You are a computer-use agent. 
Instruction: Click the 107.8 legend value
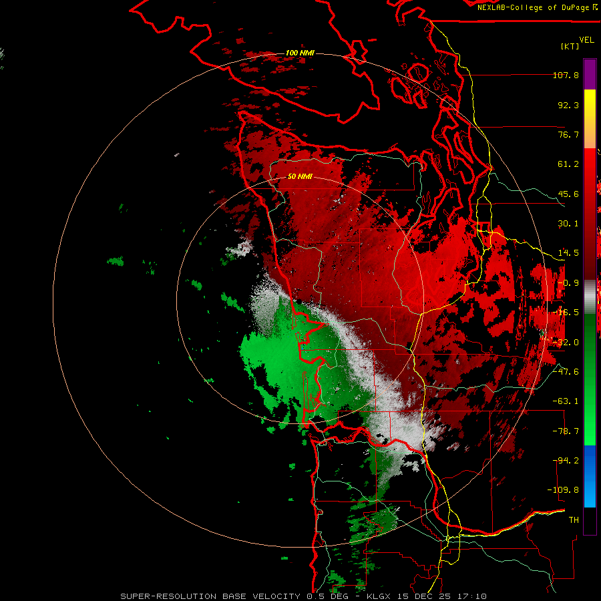[x=566, y=75]
